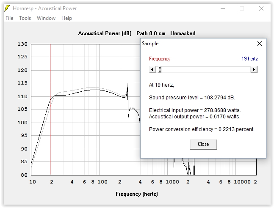Screen dimensions: 274x208
Task: Click the chart title 'Acoustical Power (dB)'
Action: pos(105,33)
